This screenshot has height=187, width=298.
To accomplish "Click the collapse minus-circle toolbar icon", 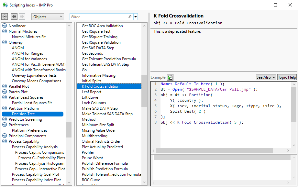I will pos(5,16).
